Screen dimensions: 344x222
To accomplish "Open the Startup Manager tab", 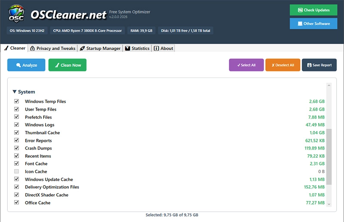I will coord(100,48).
